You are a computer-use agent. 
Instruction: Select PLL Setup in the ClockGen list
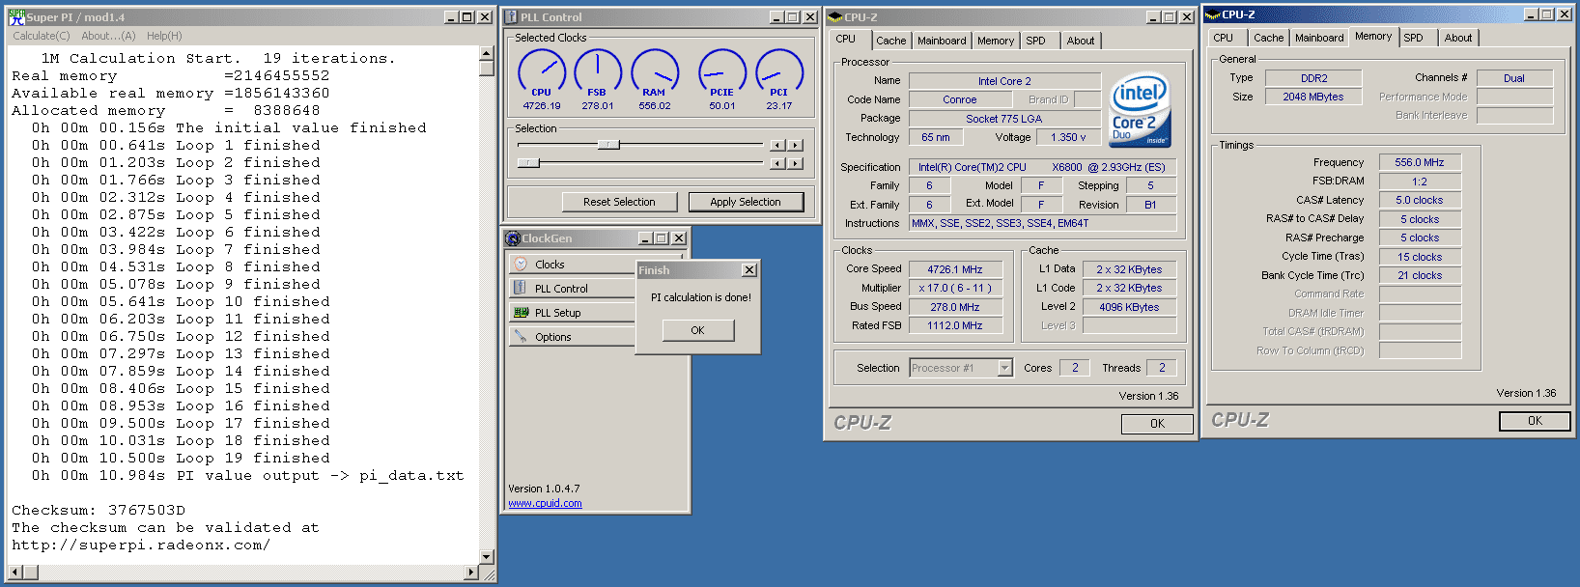(571, 312)
